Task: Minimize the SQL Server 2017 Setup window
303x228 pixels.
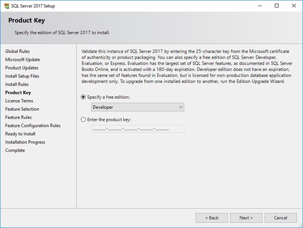Action: click(260, 6)
